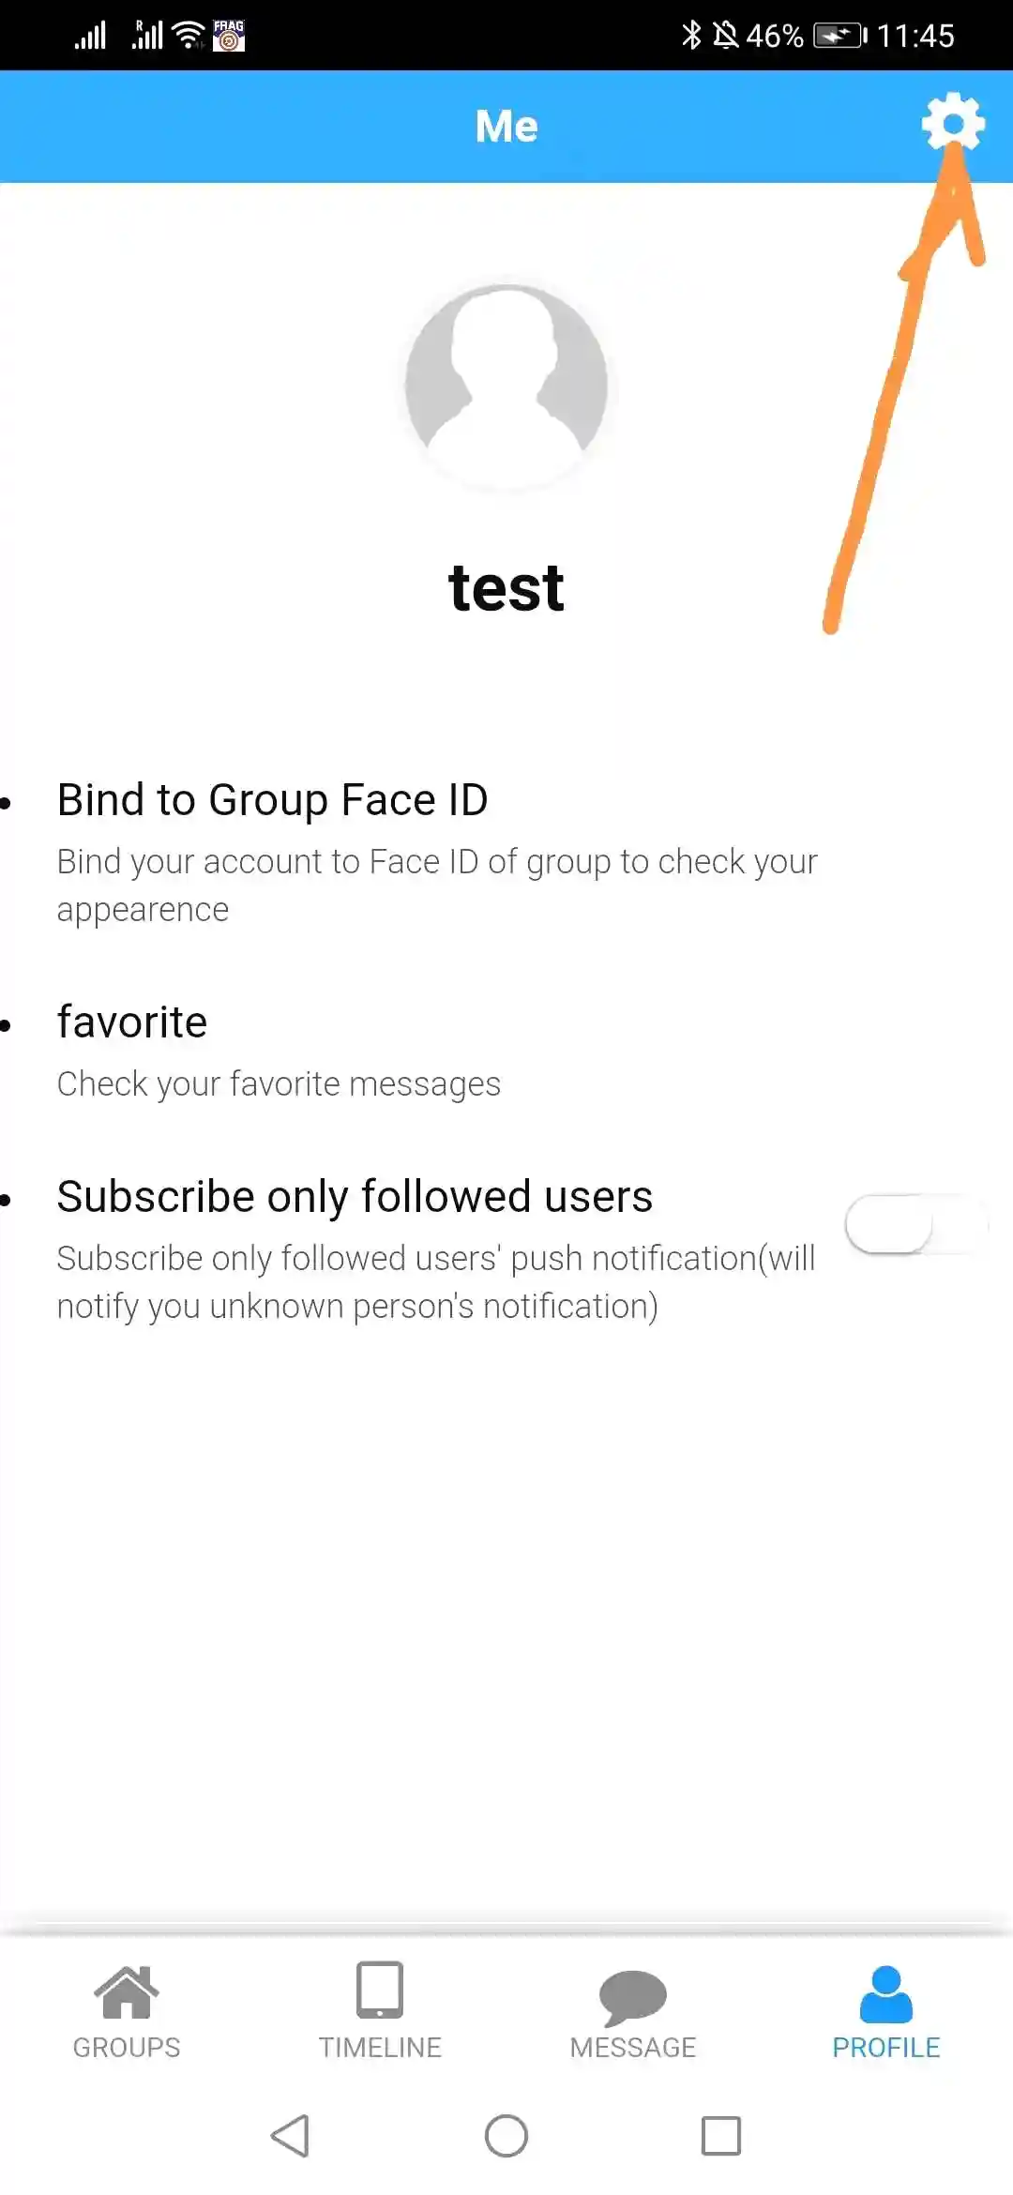1013x2195 pixels.
Task: Open Bind to Group Face ID
Action: [272, 800]
